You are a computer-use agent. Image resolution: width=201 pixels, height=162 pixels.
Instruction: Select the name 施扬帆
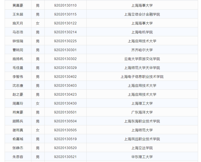point(18,59)
